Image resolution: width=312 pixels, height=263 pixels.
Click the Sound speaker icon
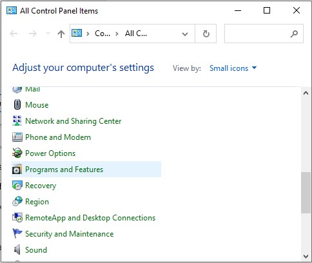(17, 249)
